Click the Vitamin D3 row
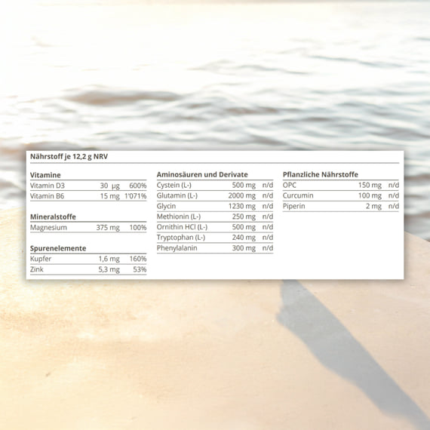Viewport: 430px width, 430px height. pyautogui.click(x=88, y=186)
